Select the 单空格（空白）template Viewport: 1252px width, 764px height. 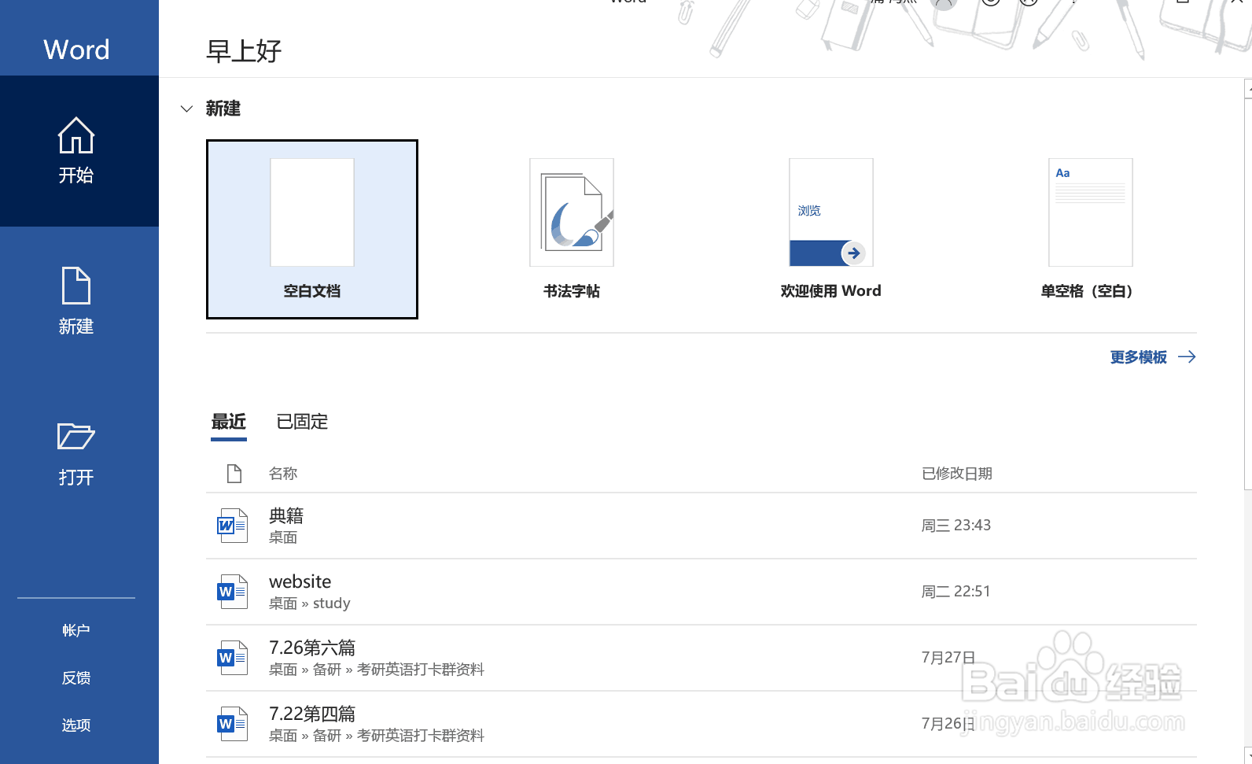(x=1091, y=229)
